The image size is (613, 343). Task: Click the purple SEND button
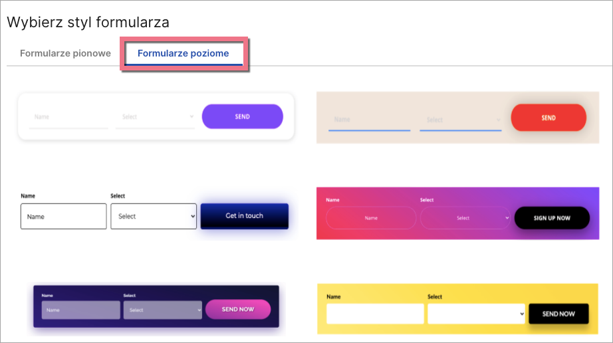coord(243,116)
